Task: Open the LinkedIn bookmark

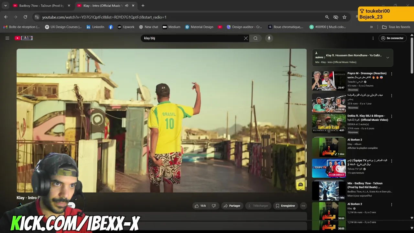Action: click(x=95, y=27)
